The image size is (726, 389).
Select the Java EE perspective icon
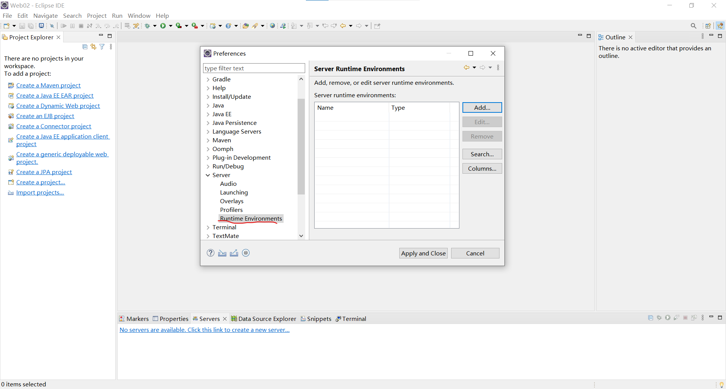(720, 26)
